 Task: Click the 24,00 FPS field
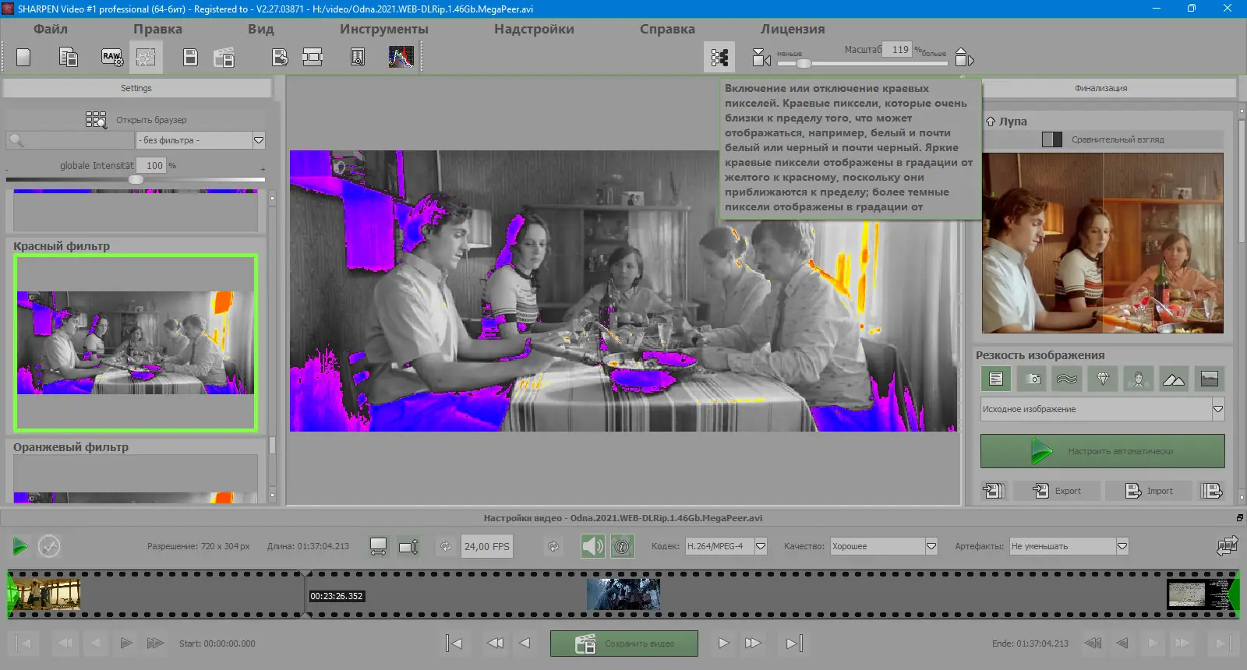[487, 546]
